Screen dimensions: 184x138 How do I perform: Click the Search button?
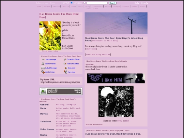click(x=112, y=3)
